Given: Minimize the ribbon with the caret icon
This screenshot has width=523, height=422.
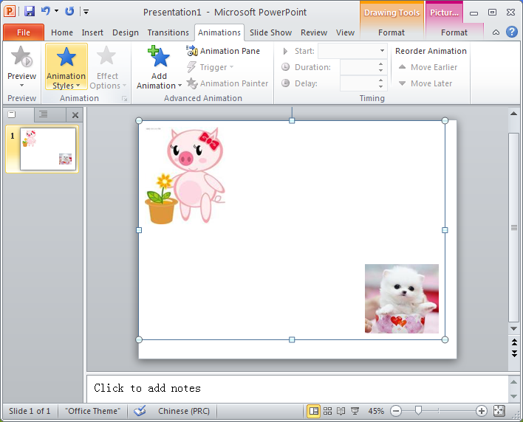Looking at the screenshot, I should tap(496, 32).
